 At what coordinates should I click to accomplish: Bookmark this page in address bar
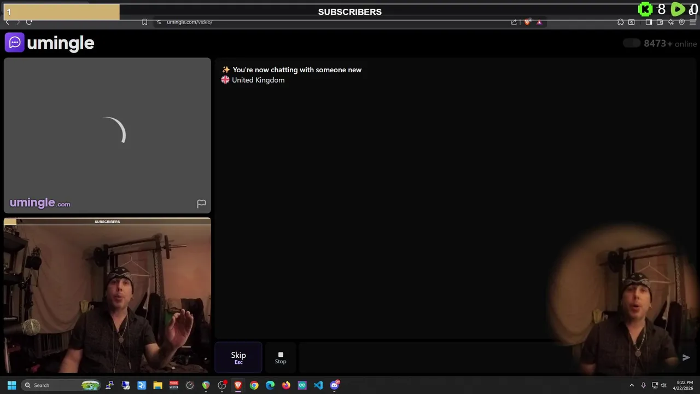click(144, 22)
